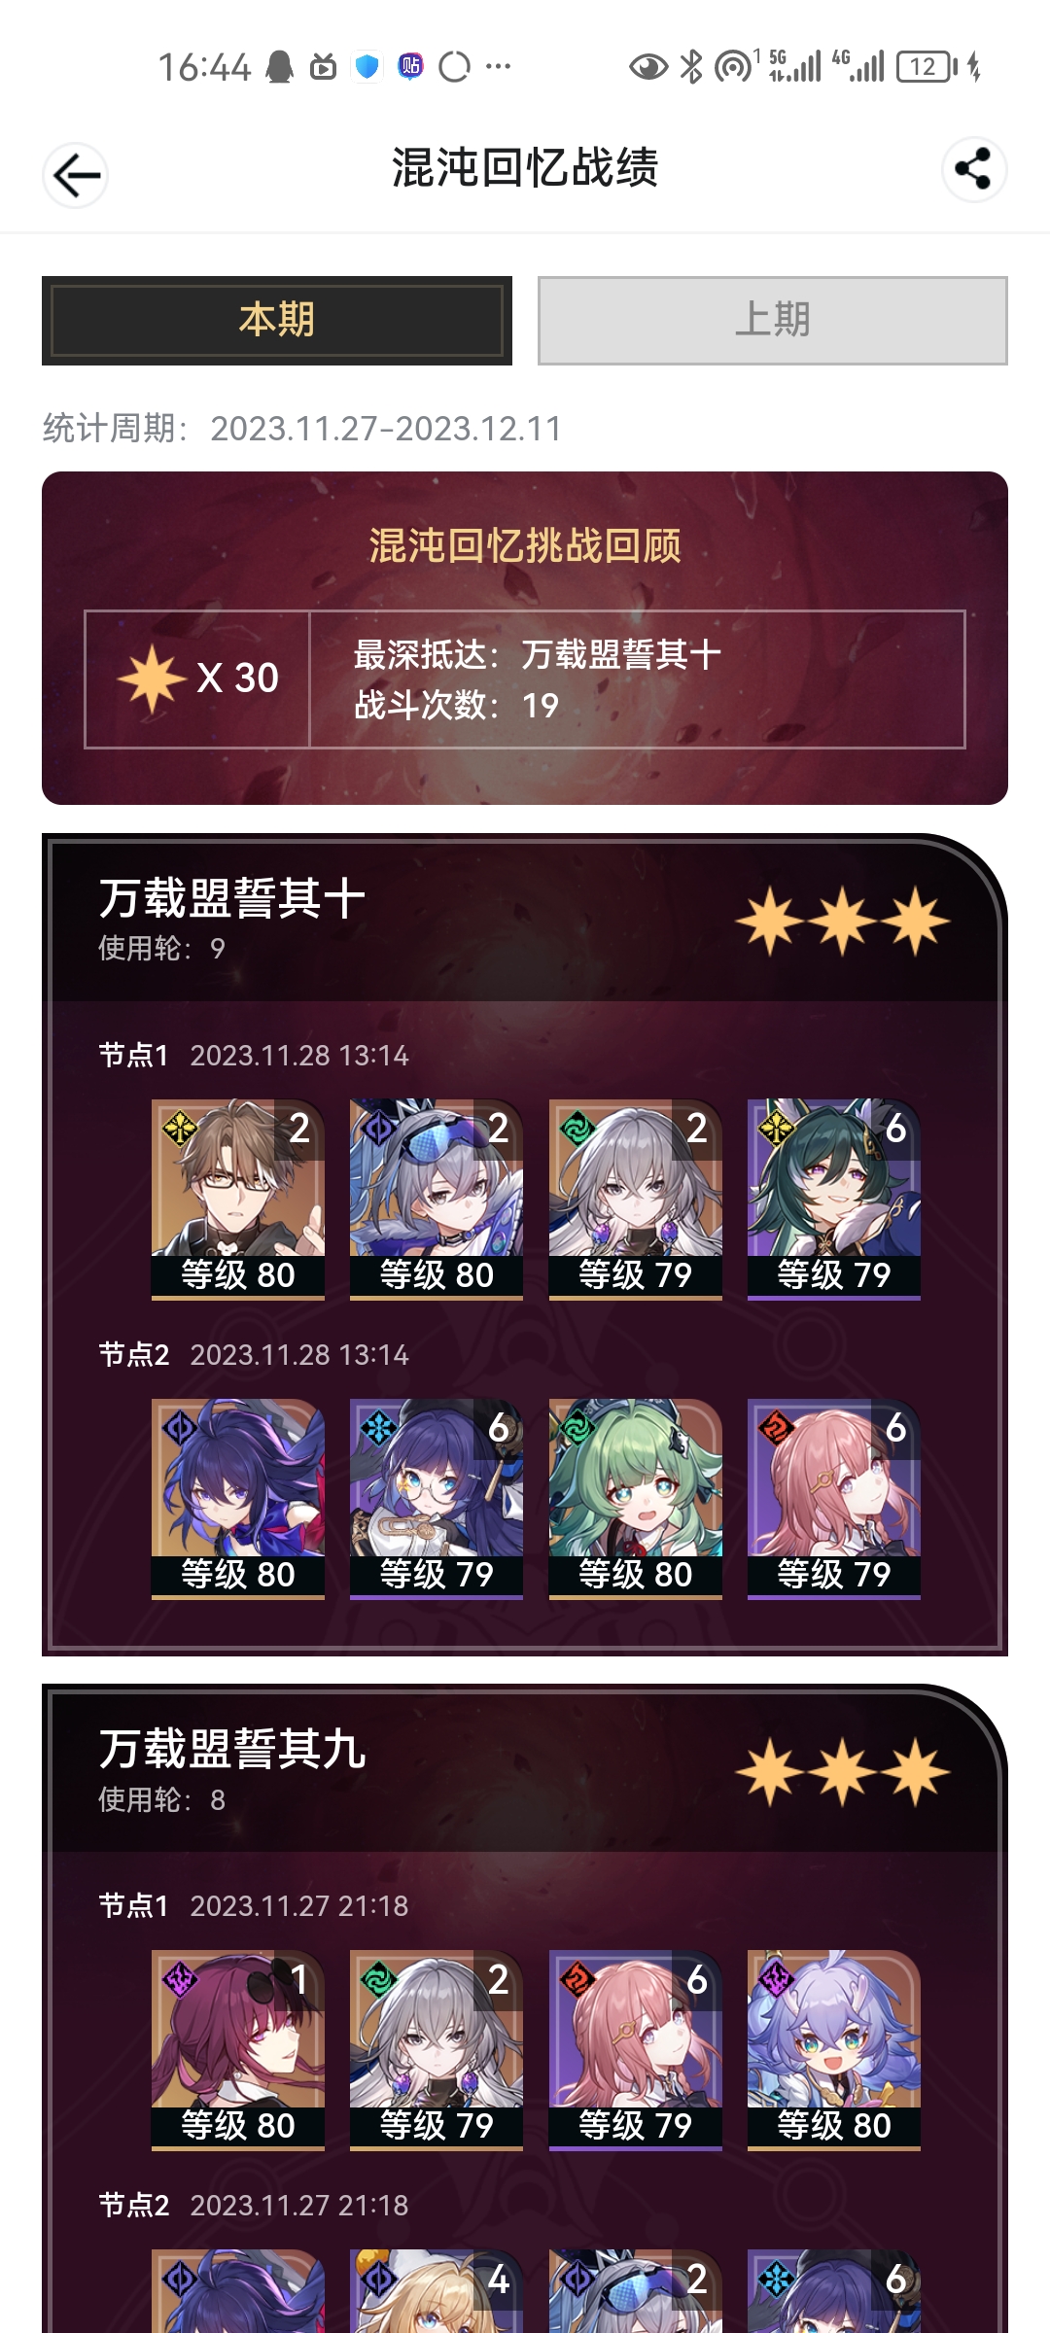Select goggles-wearing silver-haired character in 其十 节点1
The image size is (1050, 2333).
tap(437, 1200)
